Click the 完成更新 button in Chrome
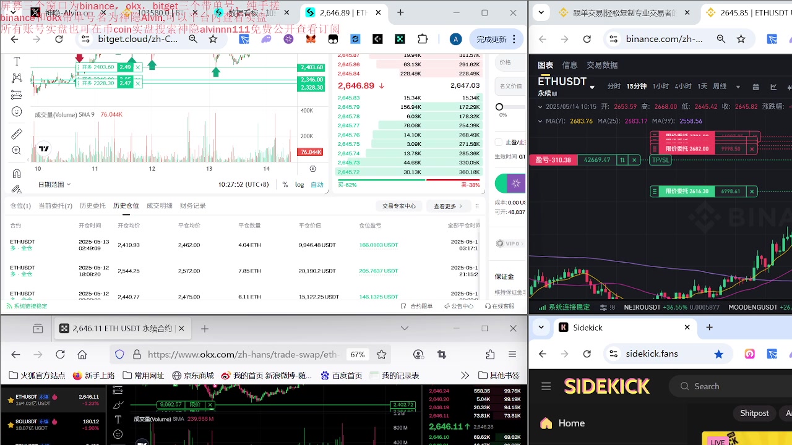792x445 pixels. (x=496, y=39)
